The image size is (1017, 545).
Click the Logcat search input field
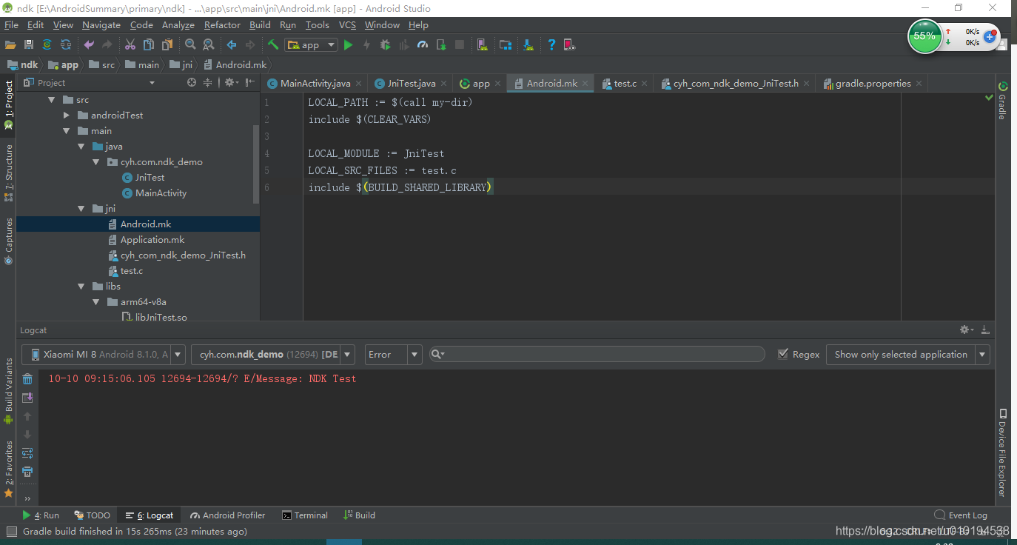pos(596,354)
